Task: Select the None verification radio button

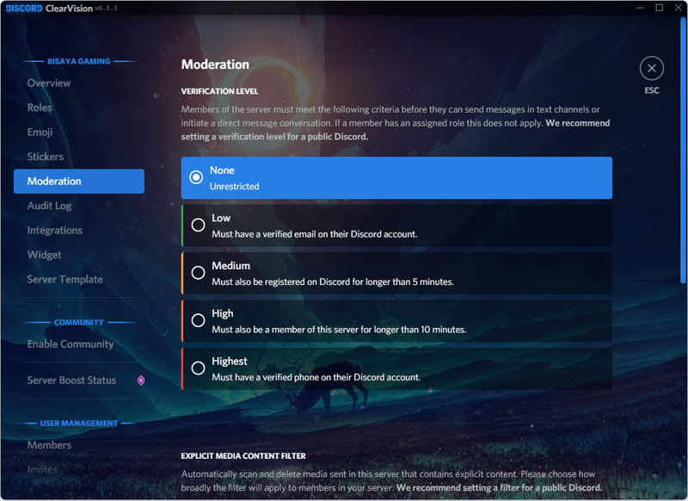Action: click(x=196, y=177)
